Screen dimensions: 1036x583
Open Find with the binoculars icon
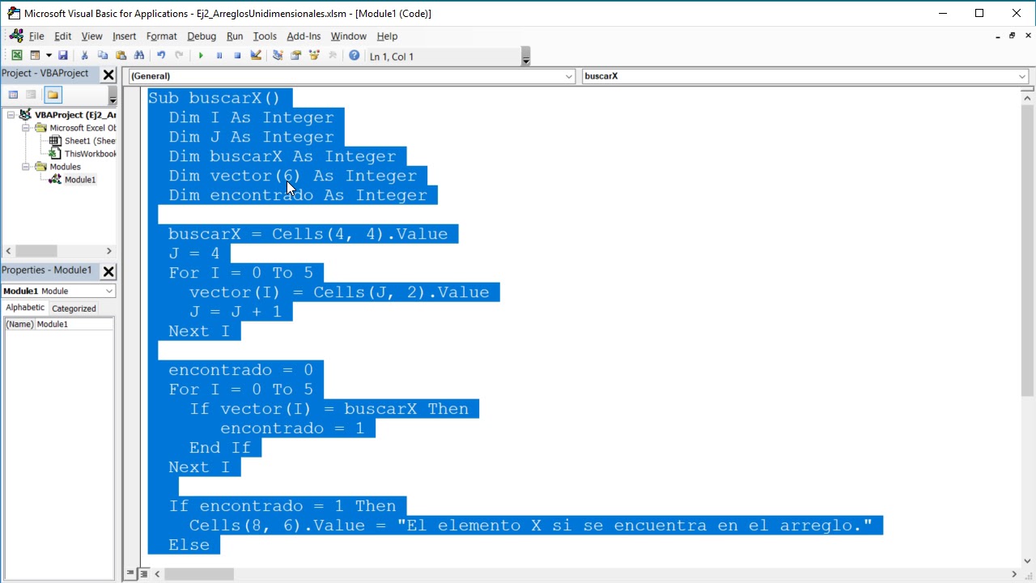coord(139,55)
